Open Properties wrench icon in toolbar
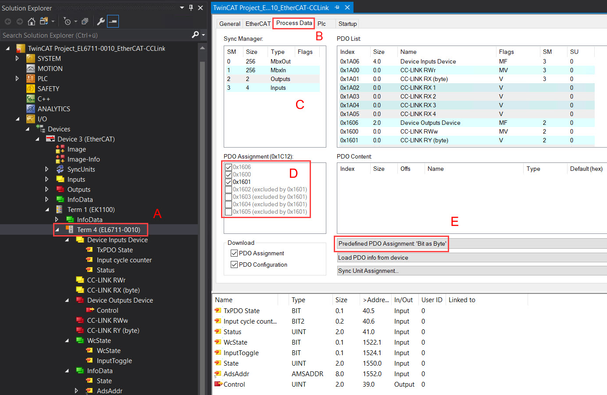This screenshot has height=395, width=607. click(x=101, y=21)
